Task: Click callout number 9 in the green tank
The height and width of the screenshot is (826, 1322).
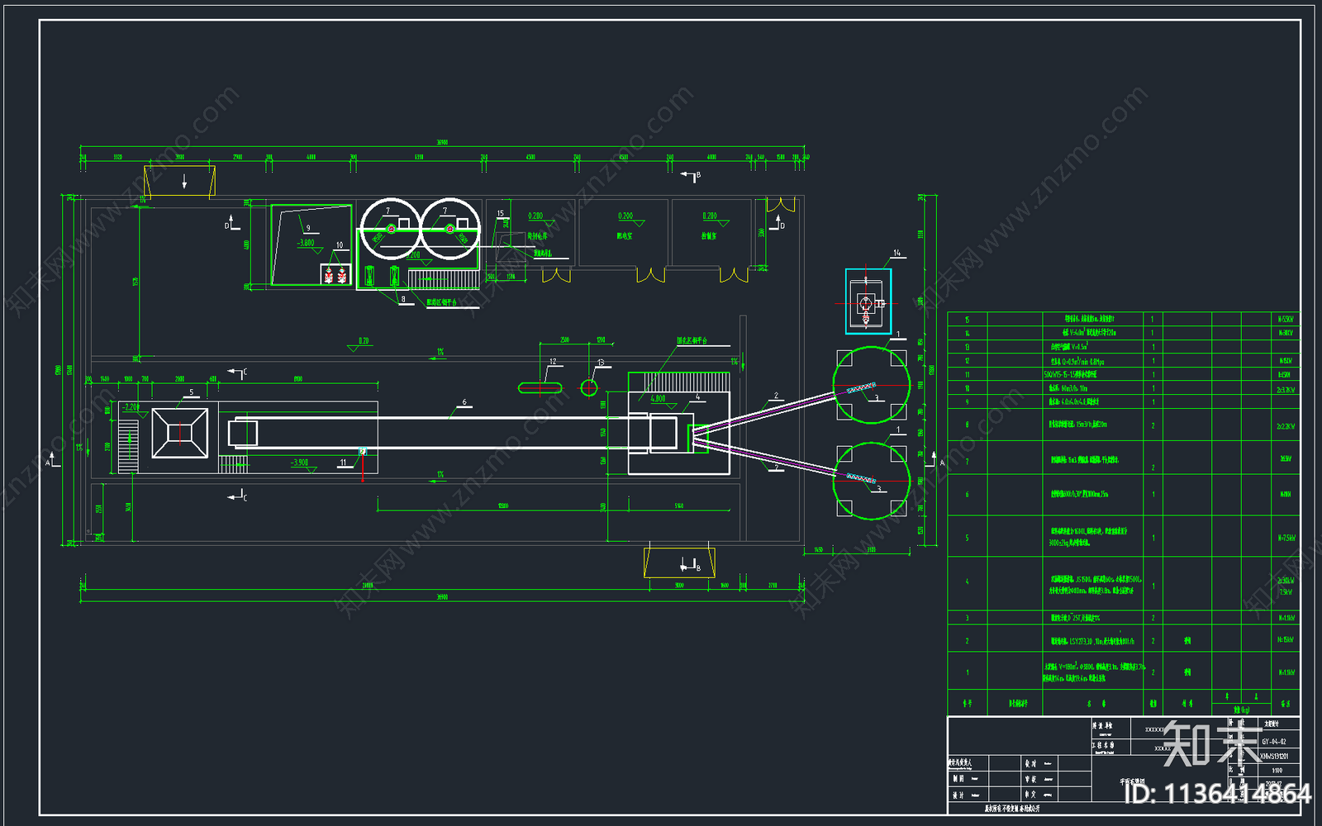Action: (308, 229)
